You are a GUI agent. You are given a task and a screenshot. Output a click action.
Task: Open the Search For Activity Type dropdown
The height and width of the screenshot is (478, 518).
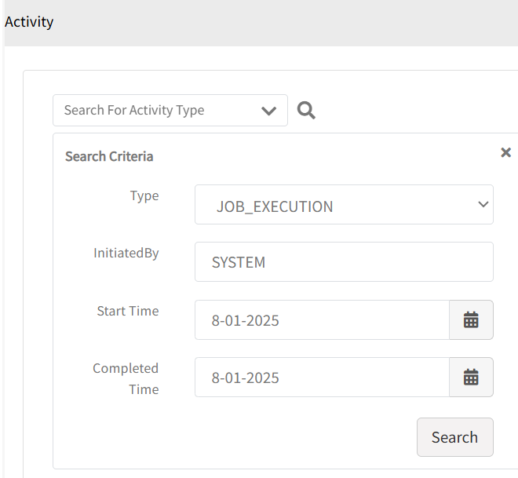pos(170,111)
